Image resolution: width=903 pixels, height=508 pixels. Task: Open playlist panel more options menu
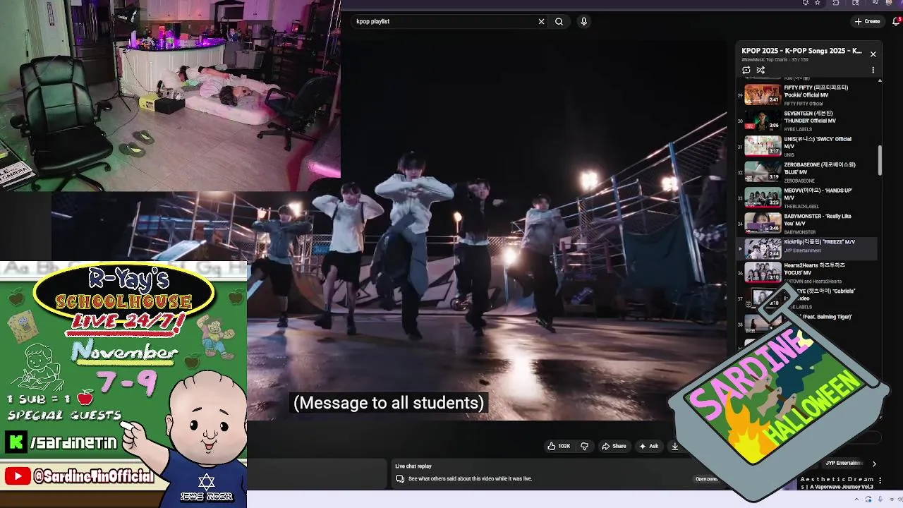pyautogui.click(x=873, y=71)
